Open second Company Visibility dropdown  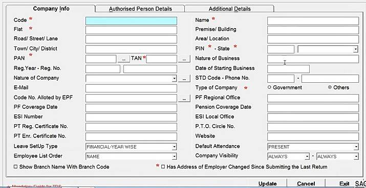(356, 156)
